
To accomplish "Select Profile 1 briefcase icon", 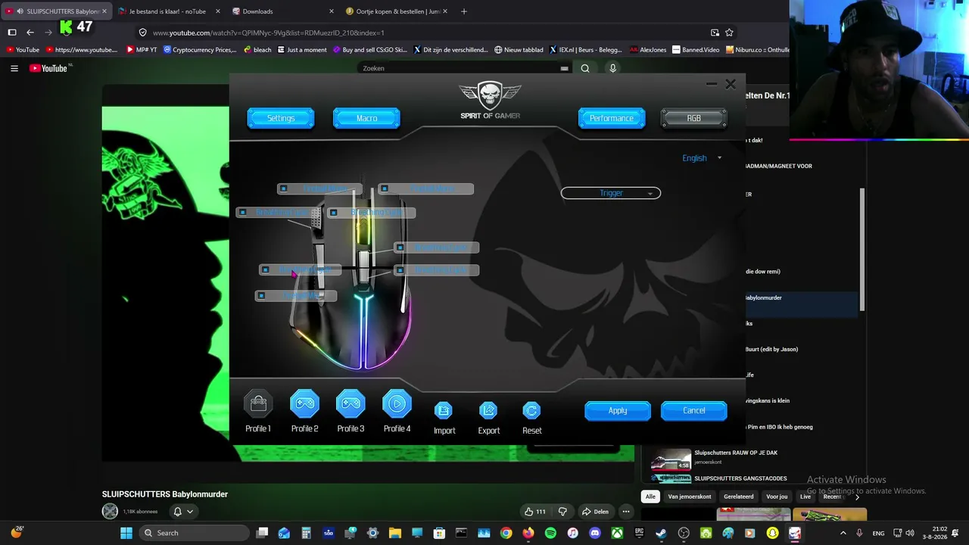I will click(x=258, y=403).
